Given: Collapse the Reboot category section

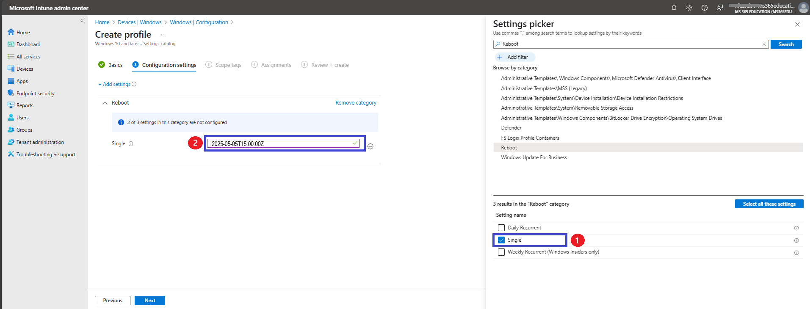Looking at the screenshot, I should click(x=105, y=103).
